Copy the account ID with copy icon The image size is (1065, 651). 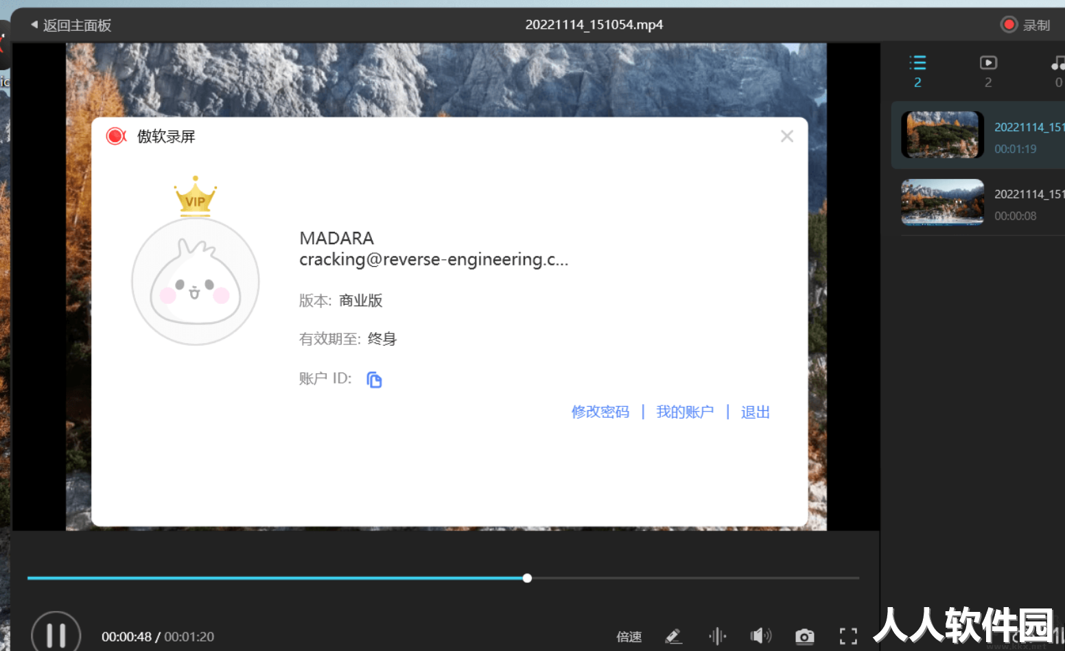point(374,379)
